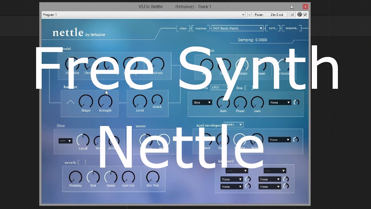Click the model Refresh knob
The image size is (371, 209).
[157, 64]
